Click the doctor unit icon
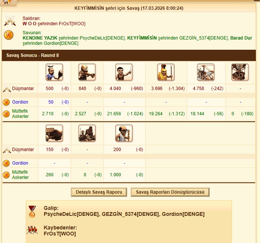Image resolution: width=260 pixels, height=243 pixels. click(124, 133)
